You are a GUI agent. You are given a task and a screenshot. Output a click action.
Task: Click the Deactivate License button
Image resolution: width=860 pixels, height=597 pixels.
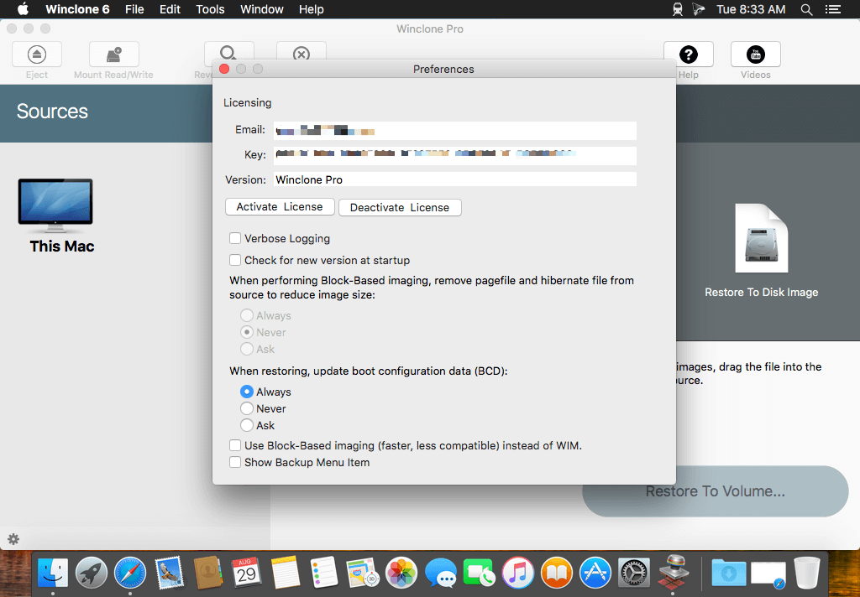pos(400,208)
